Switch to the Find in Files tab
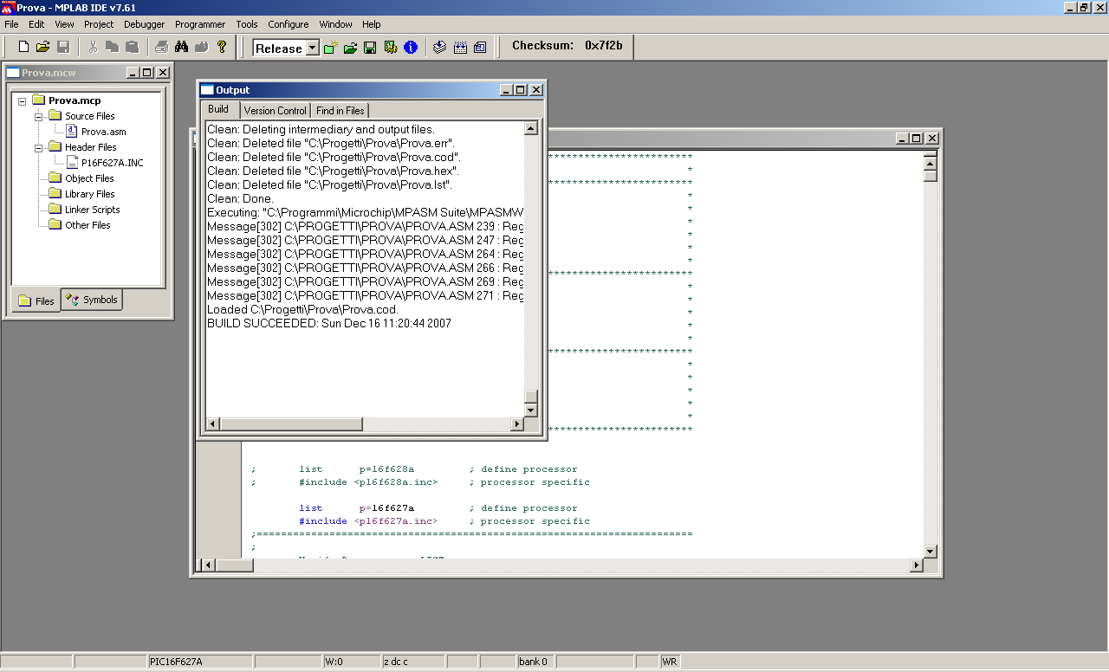Screen dimensions: 1109x672 coord(340,110)
